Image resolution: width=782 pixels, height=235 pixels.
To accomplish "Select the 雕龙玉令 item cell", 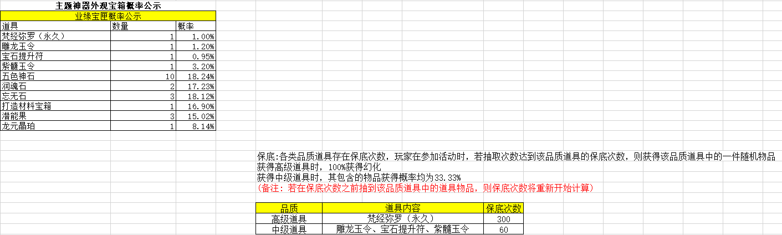I will [x=55, y=46].
